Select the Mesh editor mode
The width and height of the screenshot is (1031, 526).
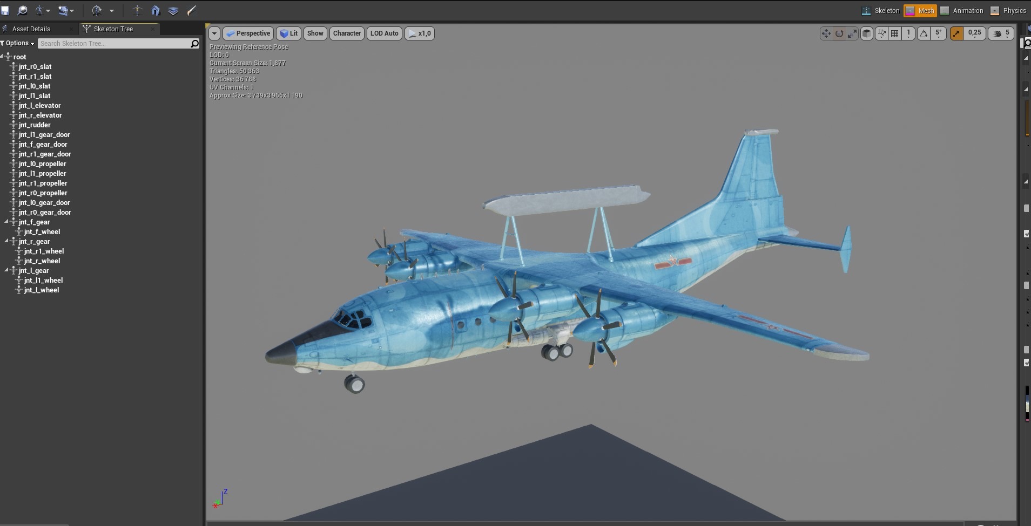tap(920, 11)
